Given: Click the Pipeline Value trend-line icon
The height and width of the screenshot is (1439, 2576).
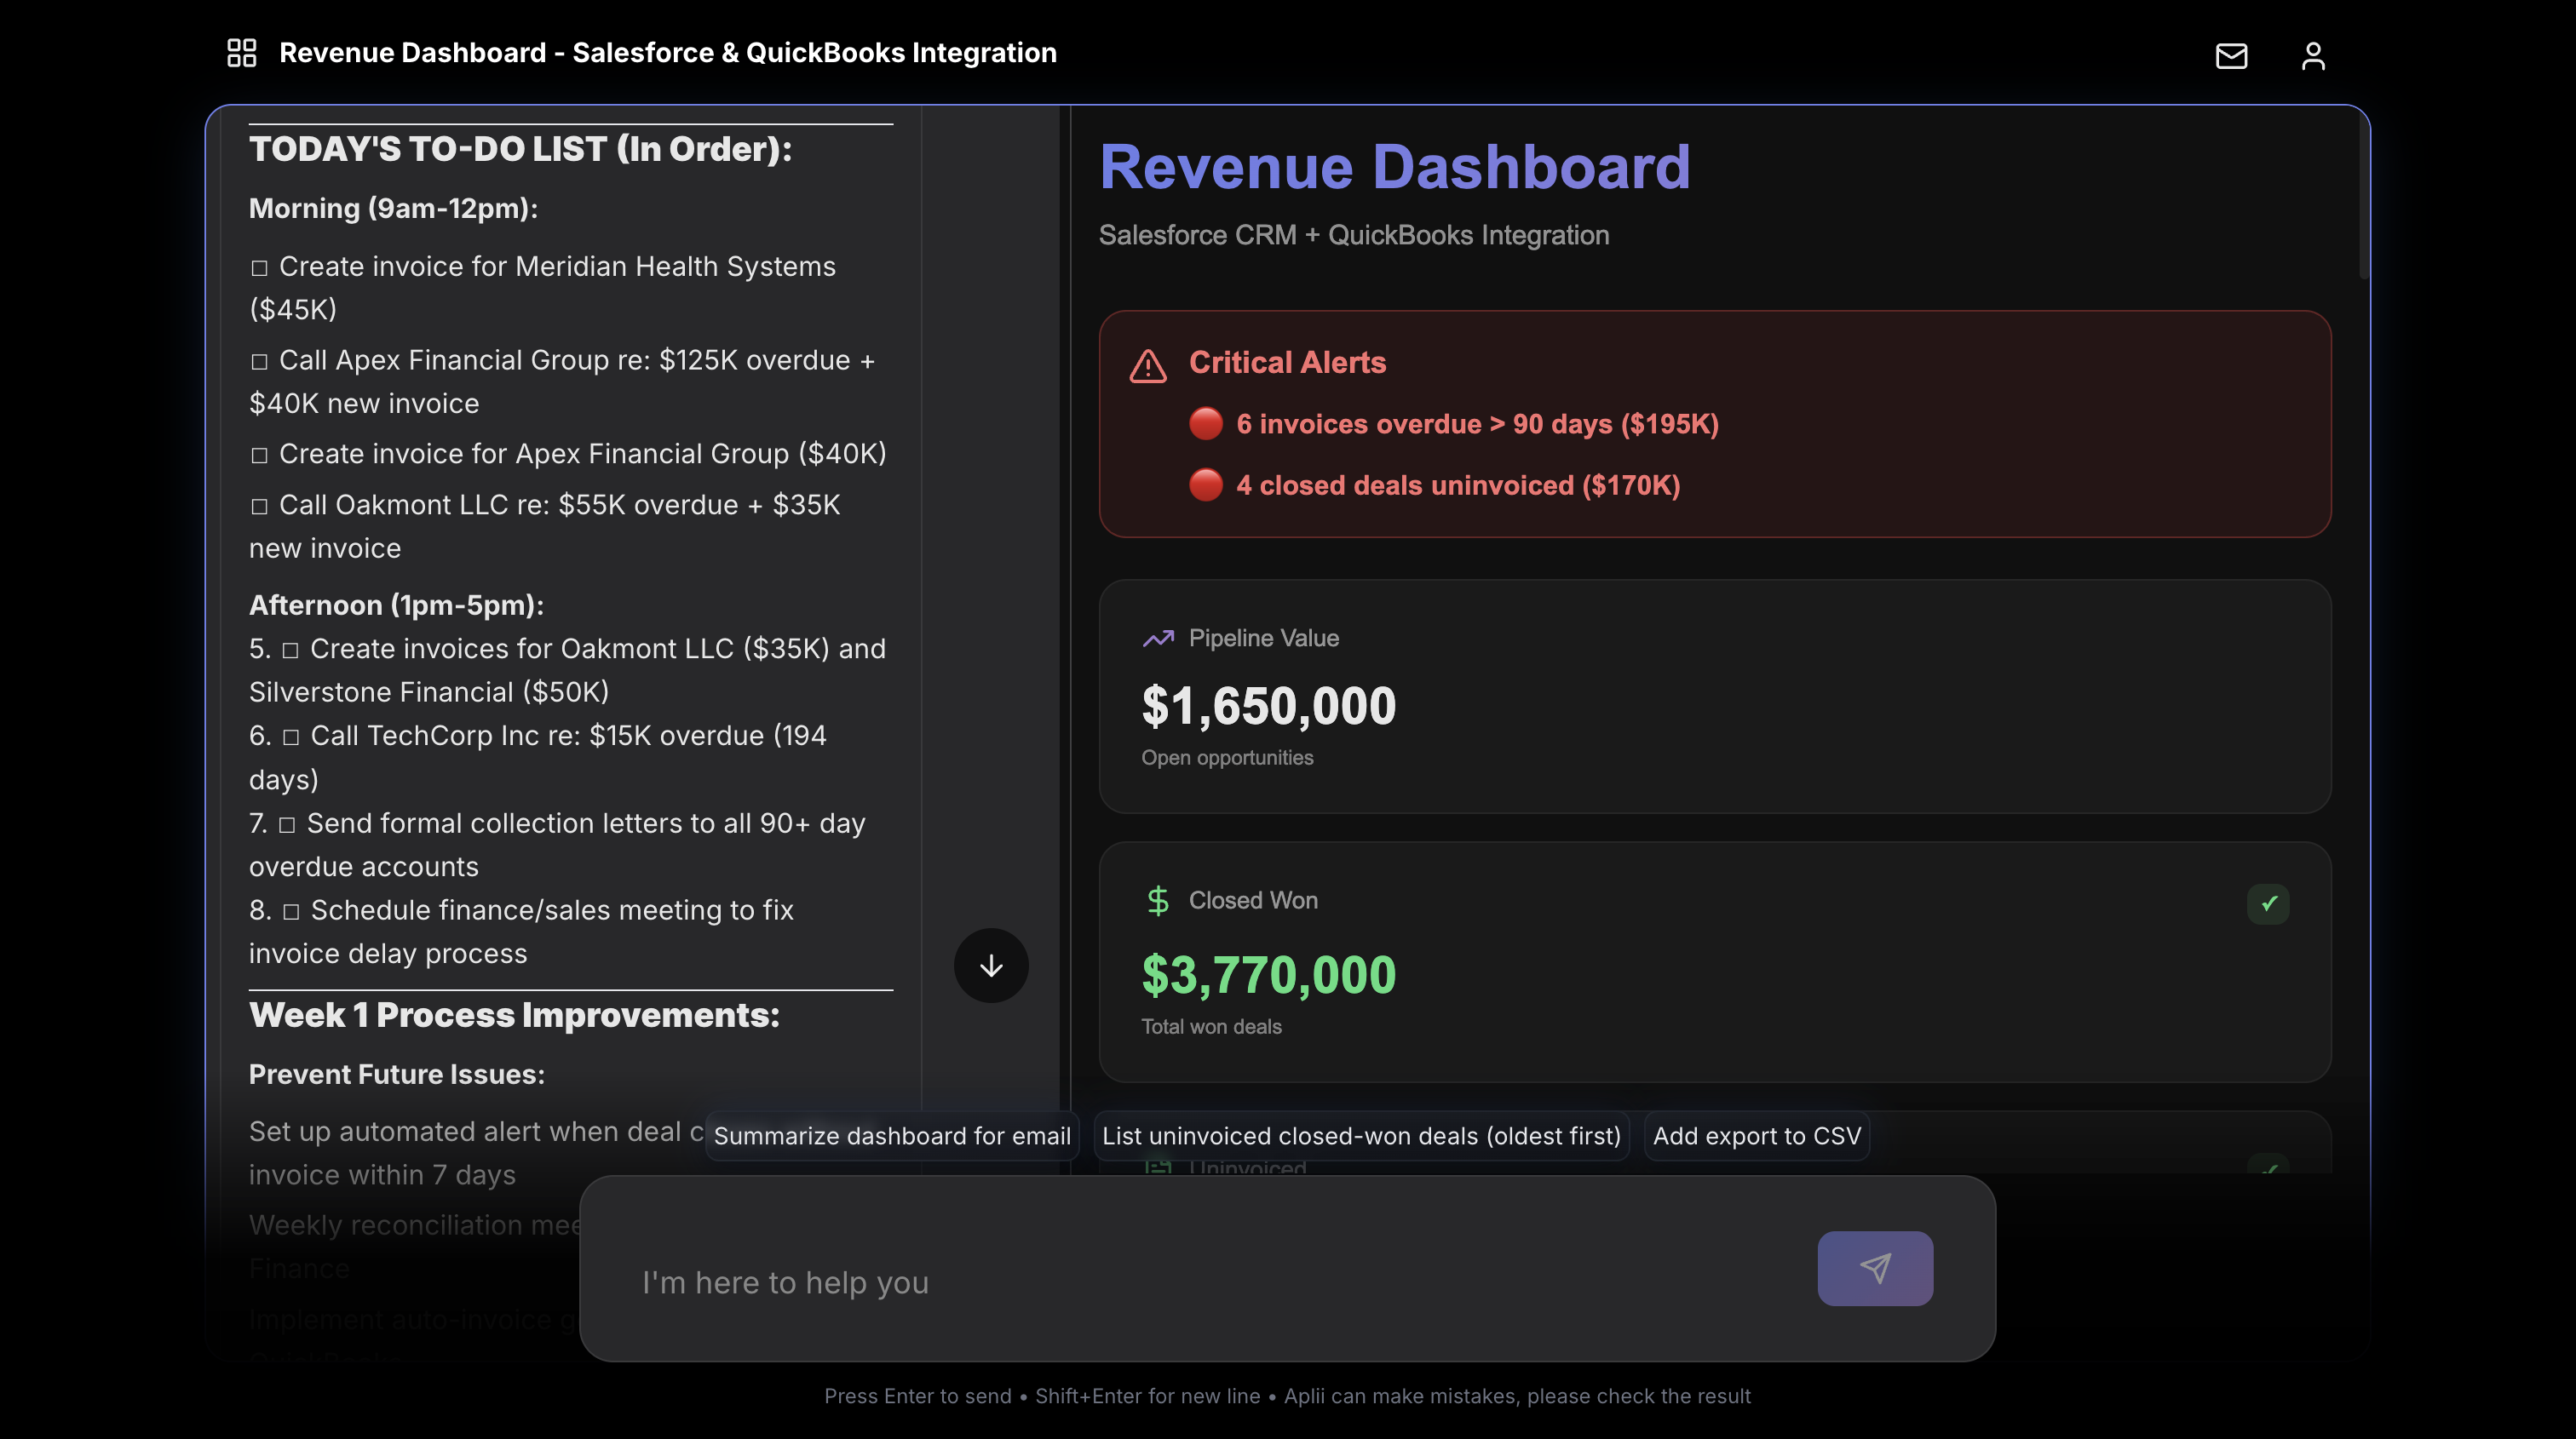Looking at the screenshot, I should (x=1158, y=638).
